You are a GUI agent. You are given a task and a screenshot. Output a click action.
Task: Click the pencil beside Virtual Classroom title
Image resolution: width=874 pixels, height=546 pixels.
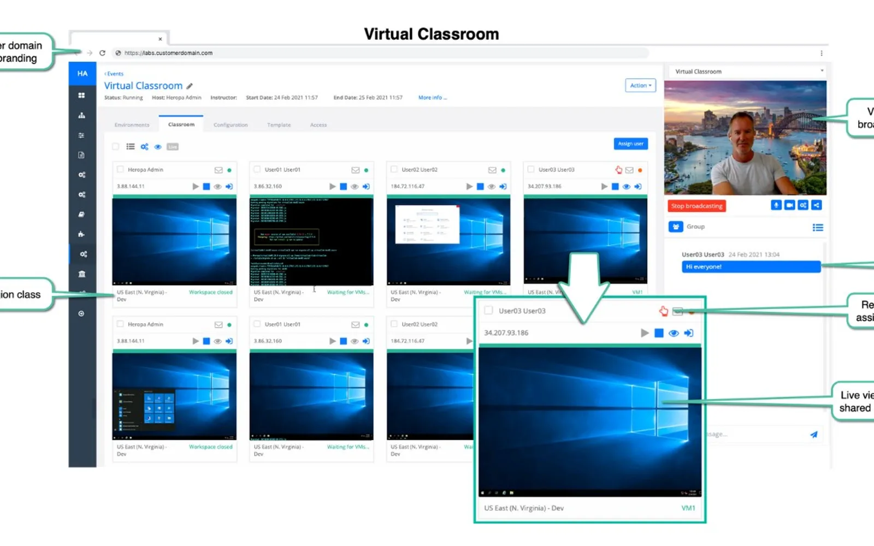[190, 86]
